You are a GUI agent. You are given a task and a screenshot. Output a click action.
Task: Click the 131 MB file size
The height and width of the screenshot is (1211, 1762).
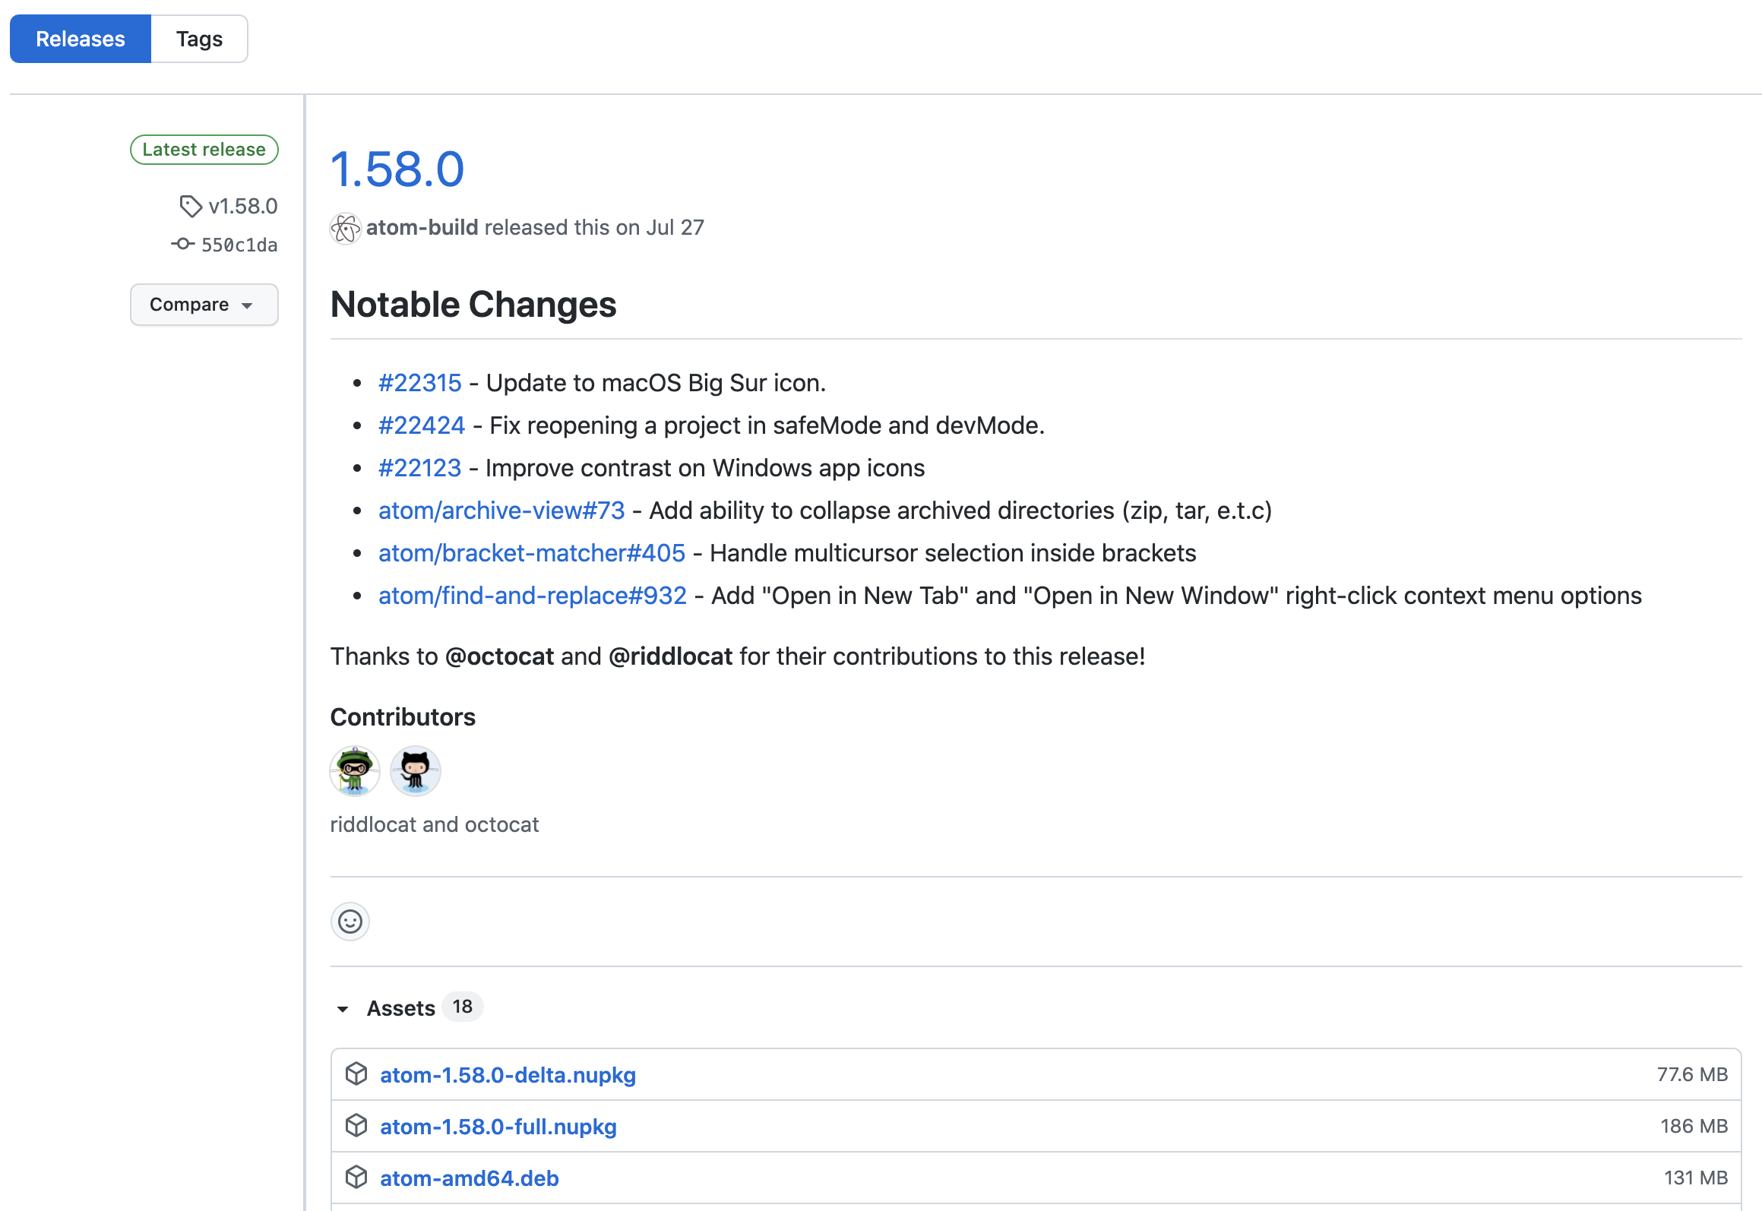(1696, 1178)
